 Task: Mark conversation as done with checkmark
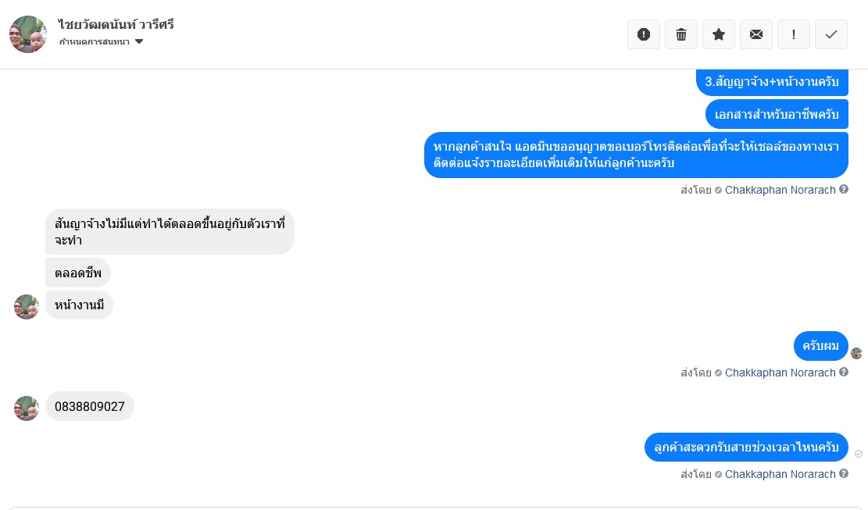point(831,34)
